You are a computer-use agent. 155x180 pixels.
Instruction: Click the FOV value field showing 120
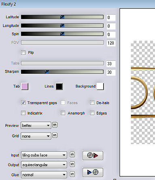pos(111,43)
